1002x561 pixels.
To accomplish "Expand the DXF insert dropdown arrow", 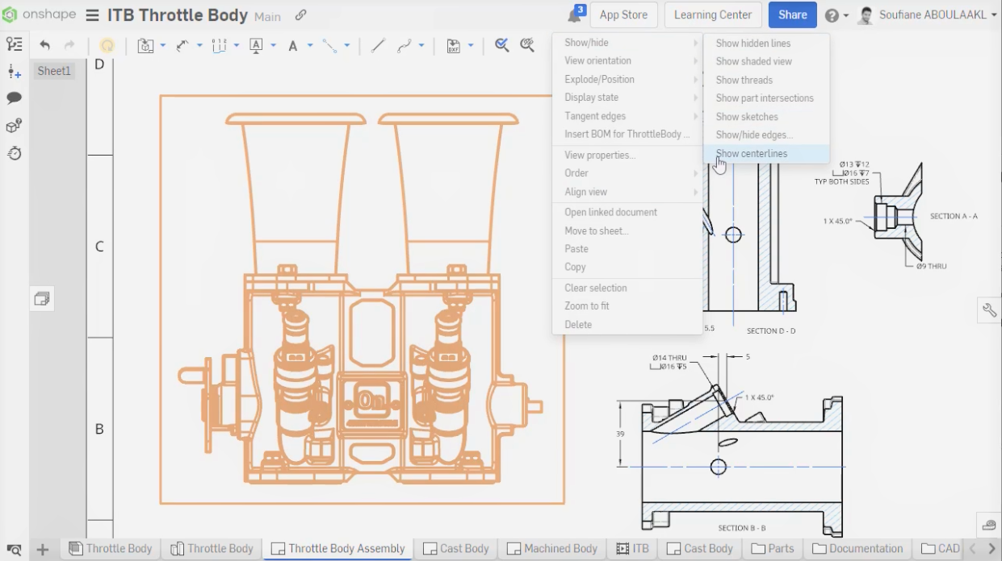I will 471,46.
